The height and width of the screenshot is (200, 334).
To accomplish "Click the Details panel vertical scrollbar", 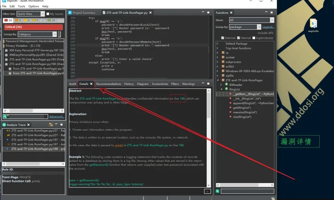I will pos(208,138).
